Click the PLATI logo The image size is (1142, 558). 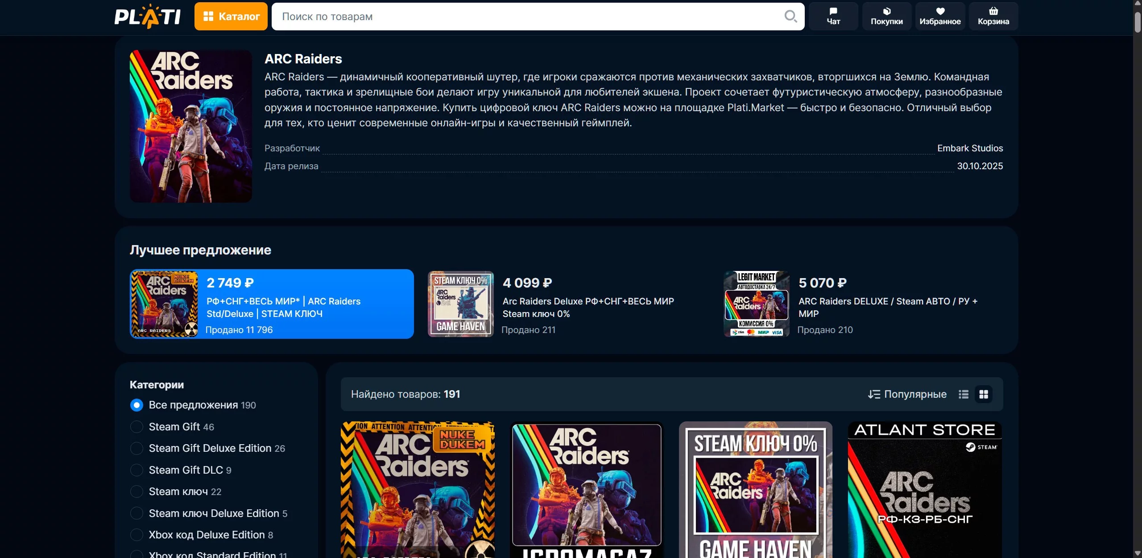(148, 17)
